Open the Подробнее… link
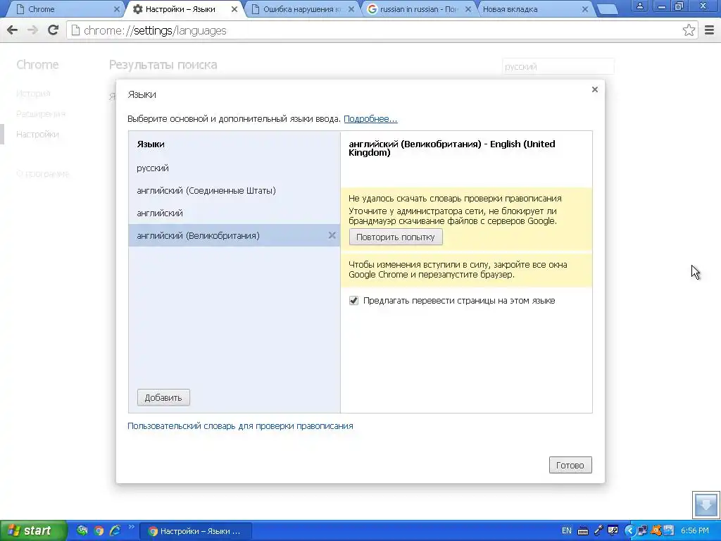 [370, 118]
